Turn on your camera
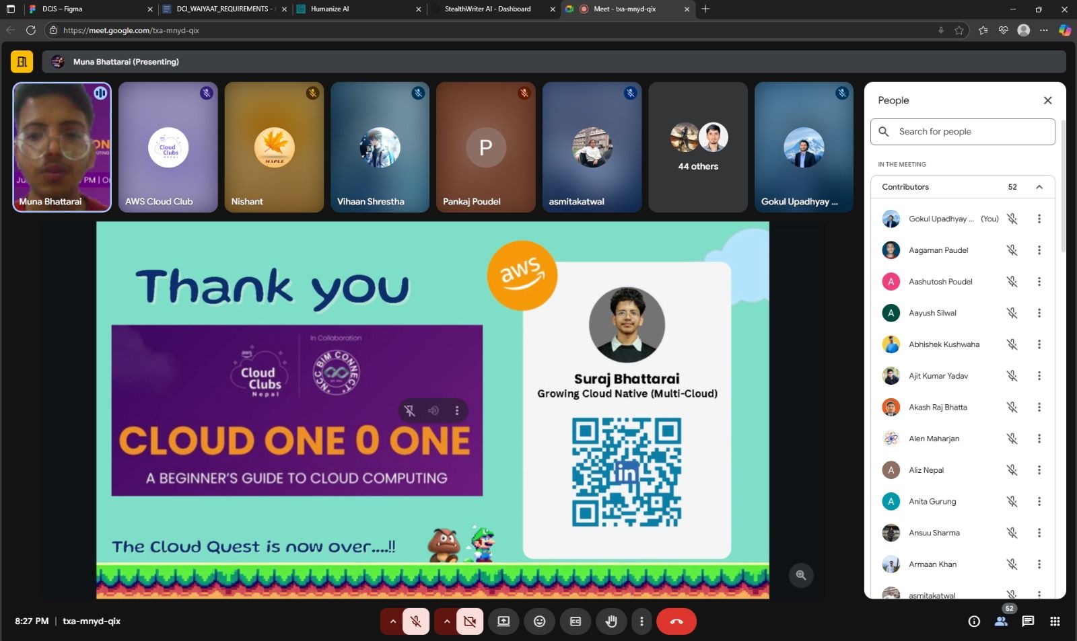Image resolution: width=1077 pixels, height=641 pixels. (x=469, y=621)
